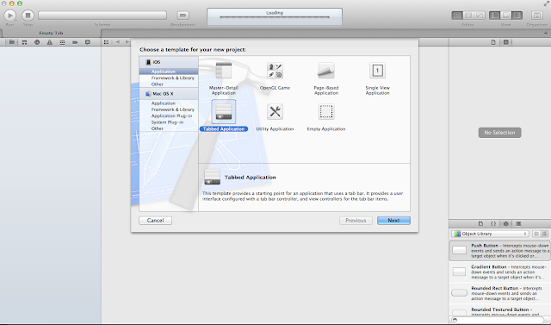Screen dimensions: 551x325
Task: Toggle the Debug area view button
Action: (505, 16)
